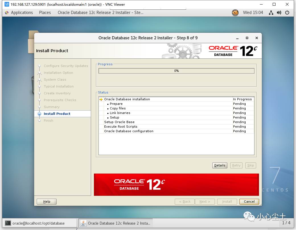Click the VNC Viewer logo icon
The width and height of the screenshot is (296, 230).
coord(7,4)
